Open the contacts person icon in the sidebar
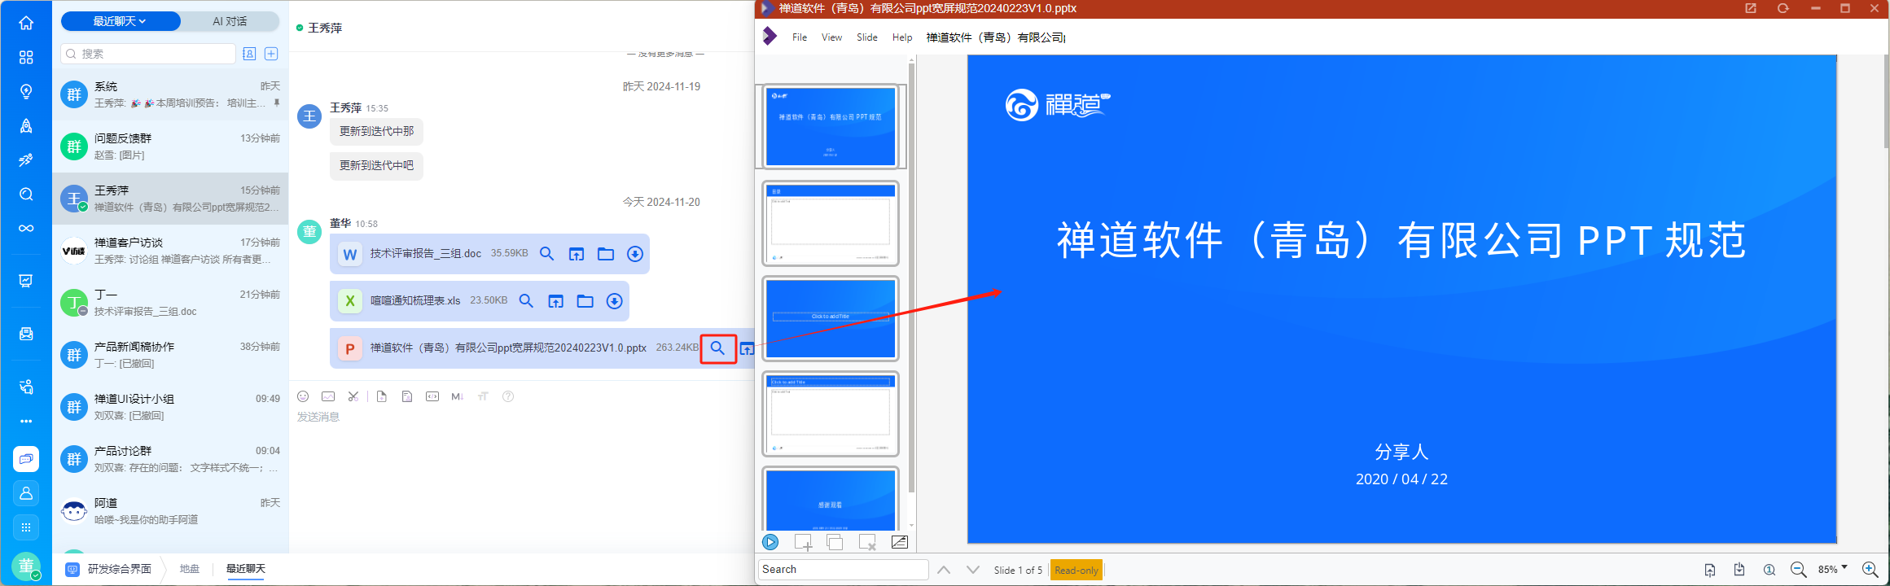1890x586 pixels. coord(26,493)
